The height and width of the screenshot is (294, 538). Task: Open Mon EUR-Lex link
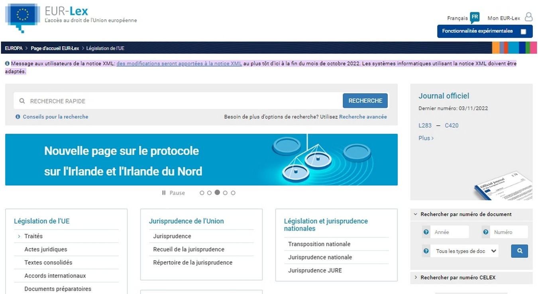504,18
